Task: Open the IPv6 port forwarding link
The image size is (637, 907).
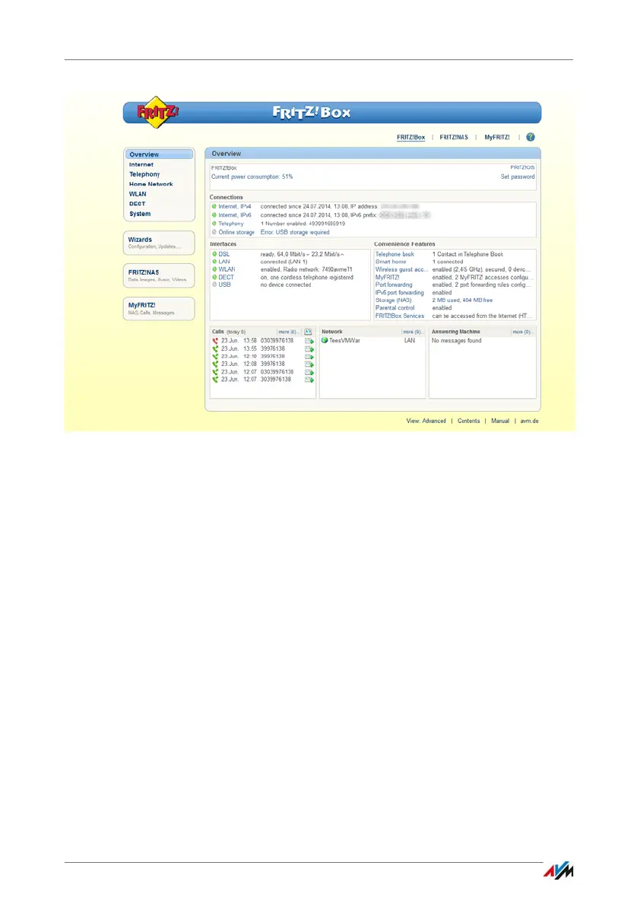Action: tap(399, 293)
